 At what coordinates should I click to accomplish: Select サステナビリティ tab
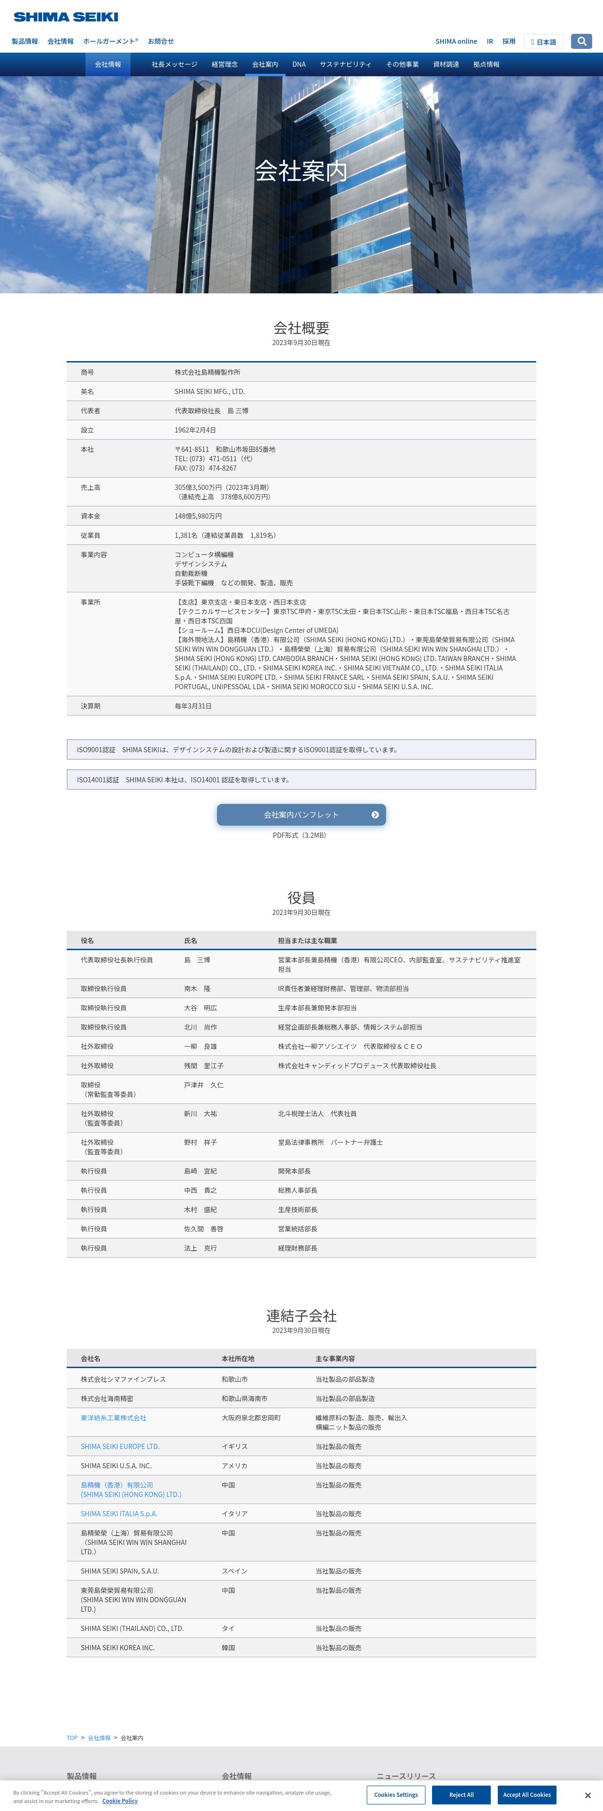click(345, 64)
